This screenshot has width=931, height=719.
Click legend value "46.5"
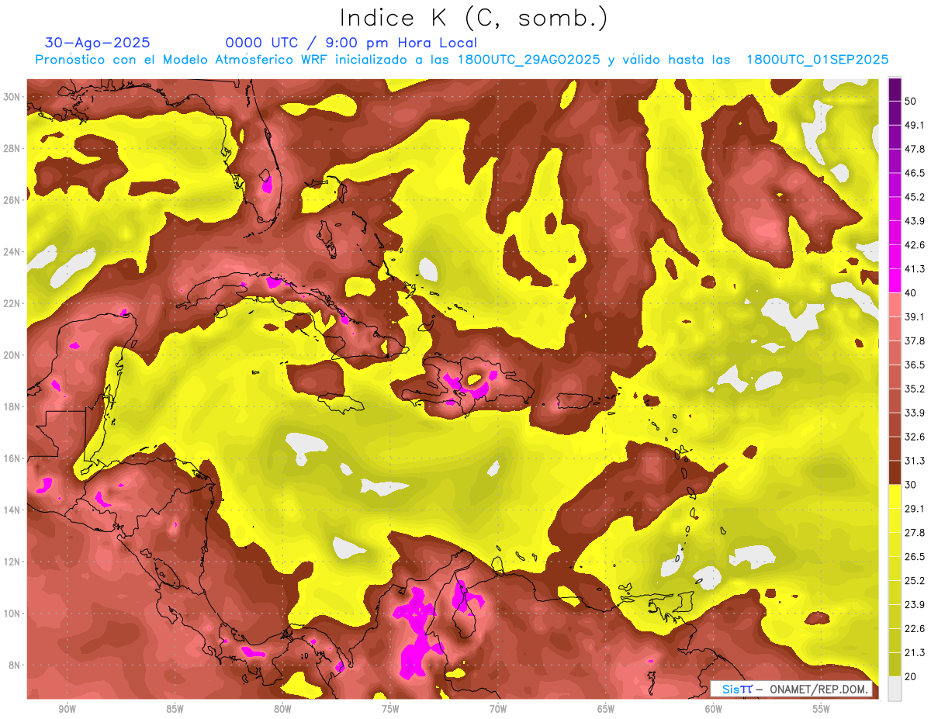pyautogui.click(x=914, y=174)
